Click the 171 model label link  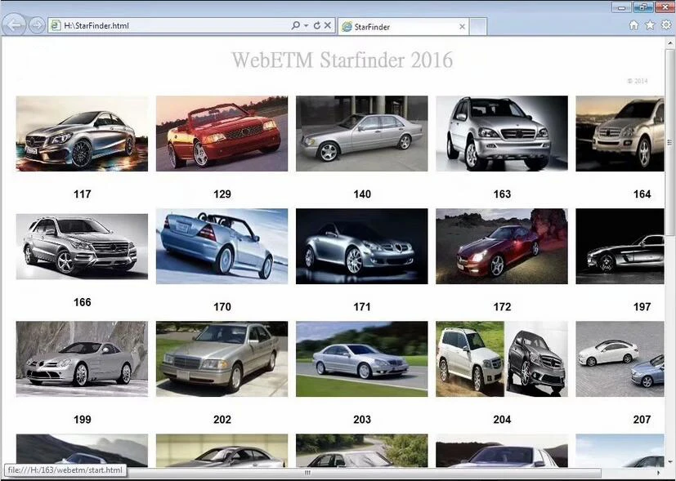[x=362, y=307]
